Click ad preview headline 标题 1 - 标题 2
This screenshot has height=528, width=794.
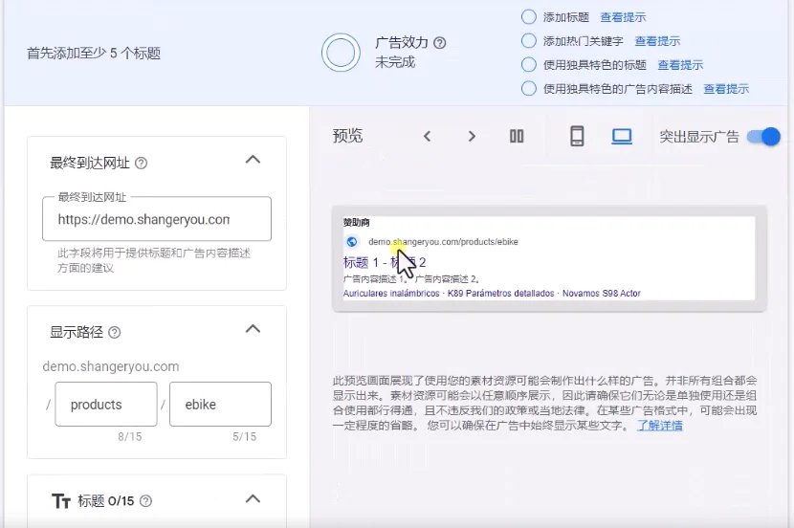tap(385, 262)
